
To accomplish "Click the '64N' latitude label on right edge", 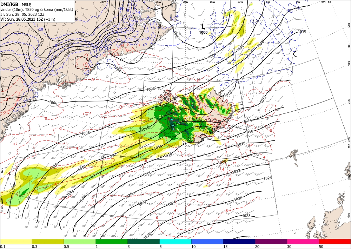I will point(349,102).
